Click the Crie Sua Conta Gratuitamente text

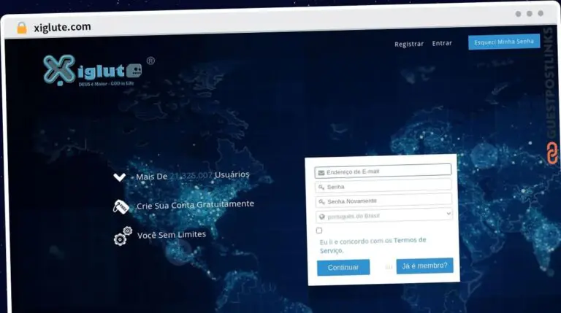coord(195,205)
